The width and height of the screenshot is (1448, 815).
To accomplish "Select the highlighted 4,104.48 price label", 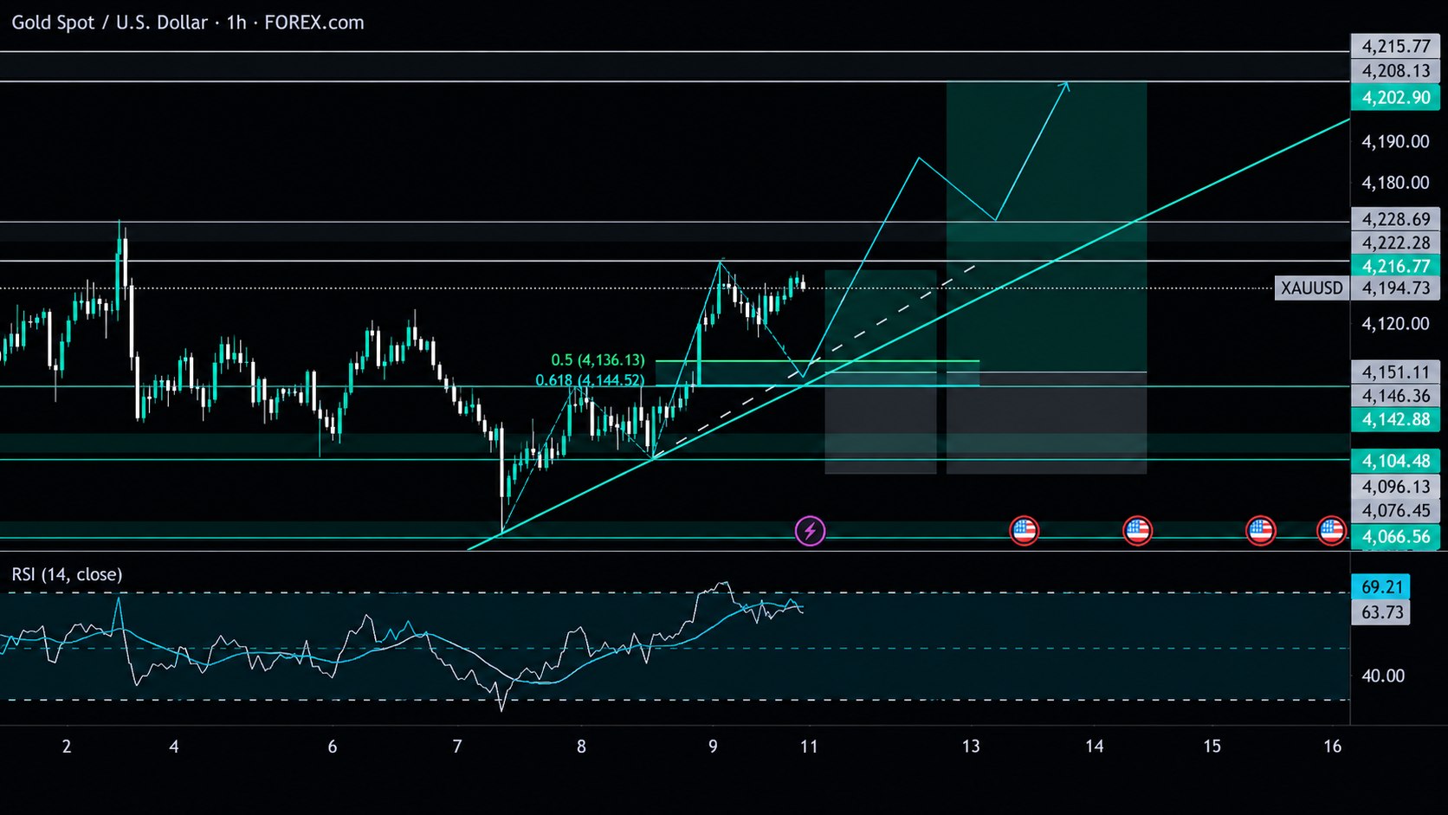I will (x=1396, y=461).
